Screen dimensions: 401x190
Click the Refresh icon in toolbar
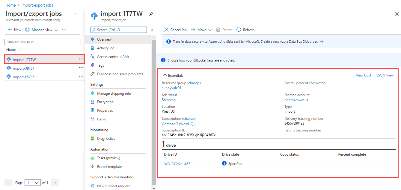(239, 30)
